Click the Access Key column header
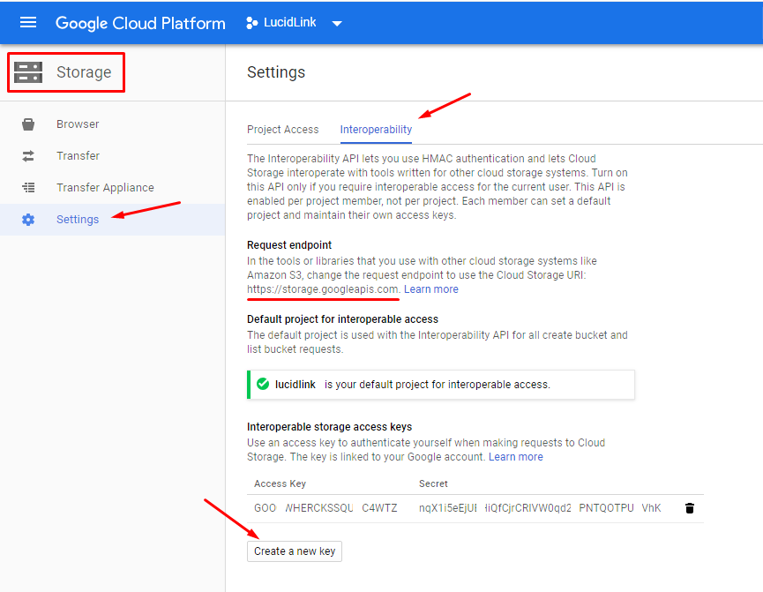Viewport: 763px width, 592px height. pyautogui.click(x=280, y=483)
